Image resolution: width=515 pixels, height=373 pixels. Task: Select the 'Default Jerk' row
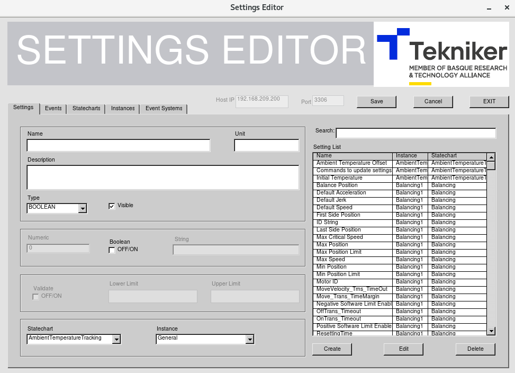click(400, 200)
